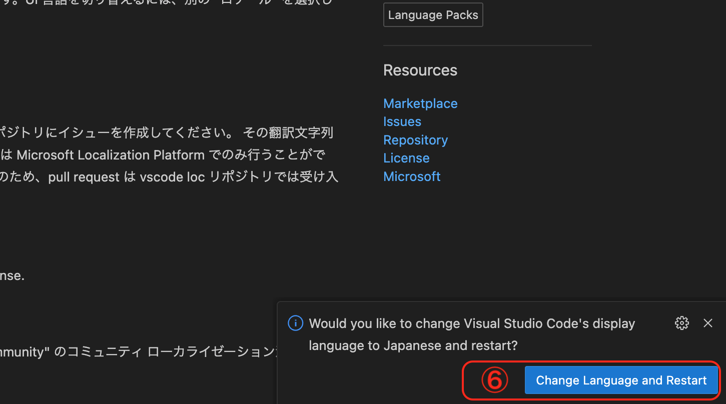Viewport: 726px width, 404px height.
Task: Click the gear to configure notification behavior
Action: (681, 323)
